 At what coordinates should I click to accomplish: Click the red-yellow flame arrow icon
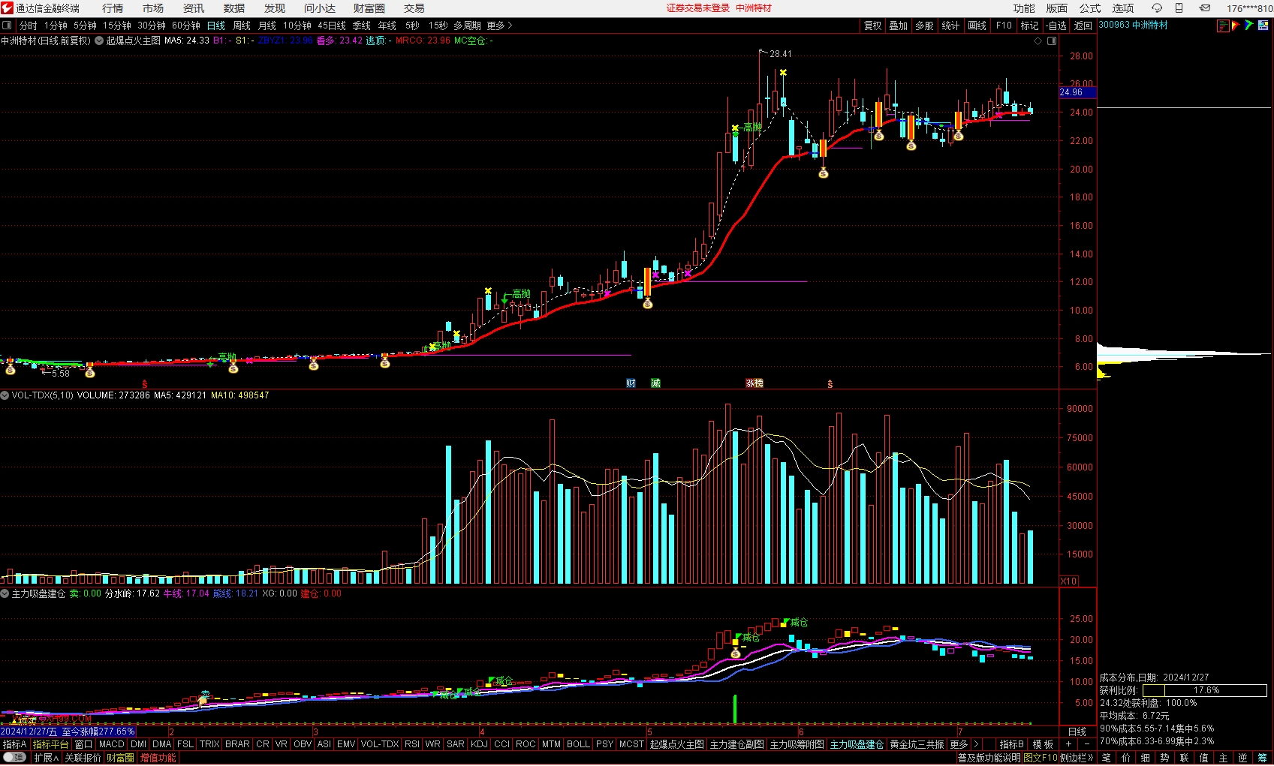pyautogui.click(x=1236, y=26)
